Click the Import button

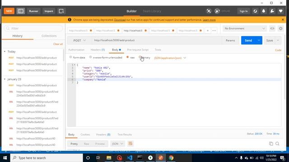49,11
